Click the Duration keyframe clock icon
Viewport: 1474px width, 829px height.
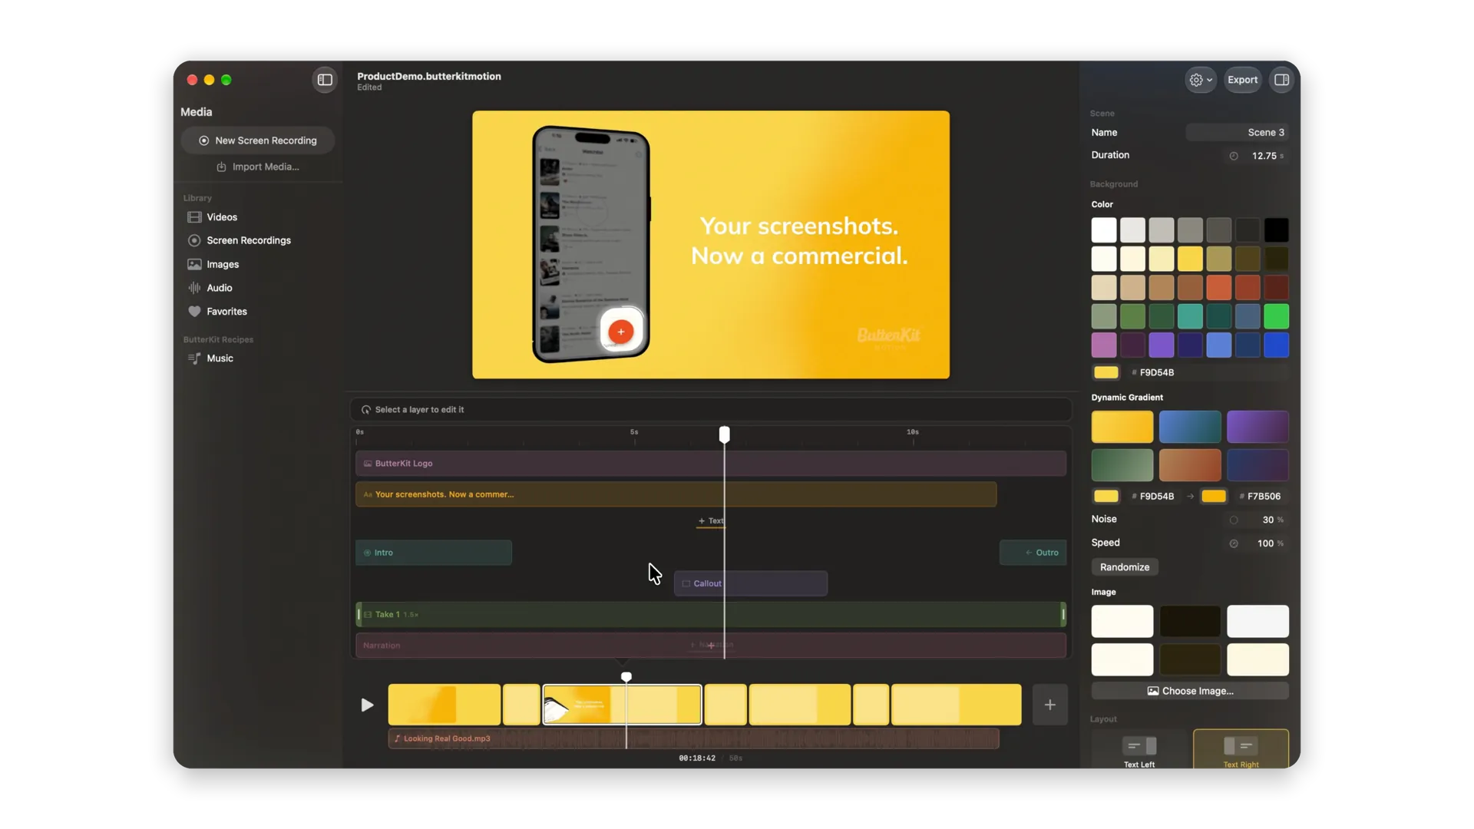click(x=1234, y=156)
